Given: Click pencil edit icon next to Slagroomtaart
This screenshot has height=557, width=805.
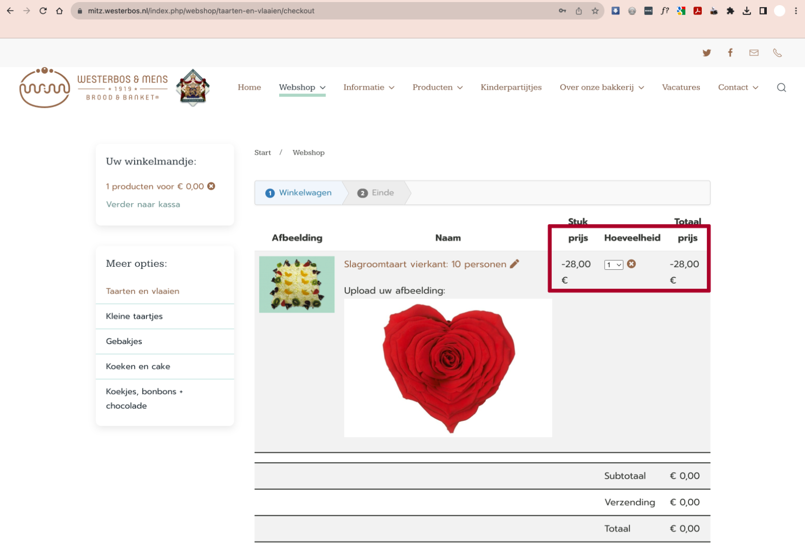Looking at the screenshot, I should (514, 264).
